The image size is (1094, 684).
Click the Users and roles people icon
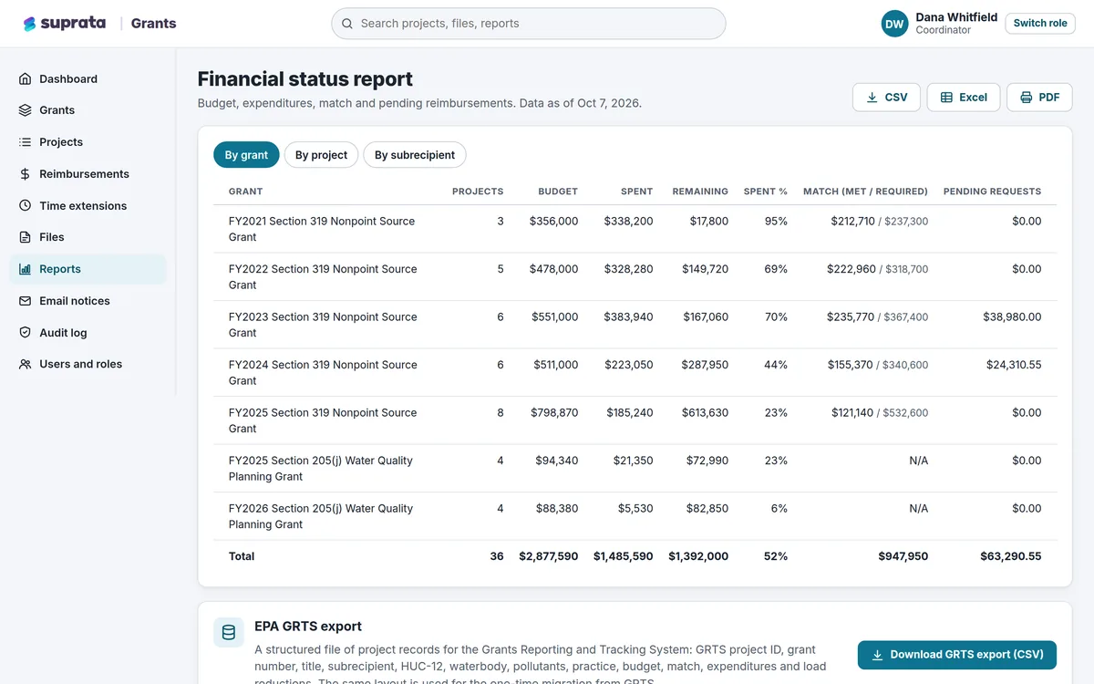coord(26,364)
